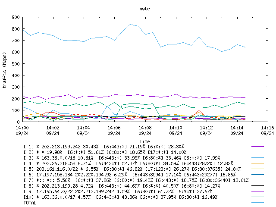Click the 'traffic (Mbps)' y-axis label
The image size is (276, 207).
(x=5, y=70)
